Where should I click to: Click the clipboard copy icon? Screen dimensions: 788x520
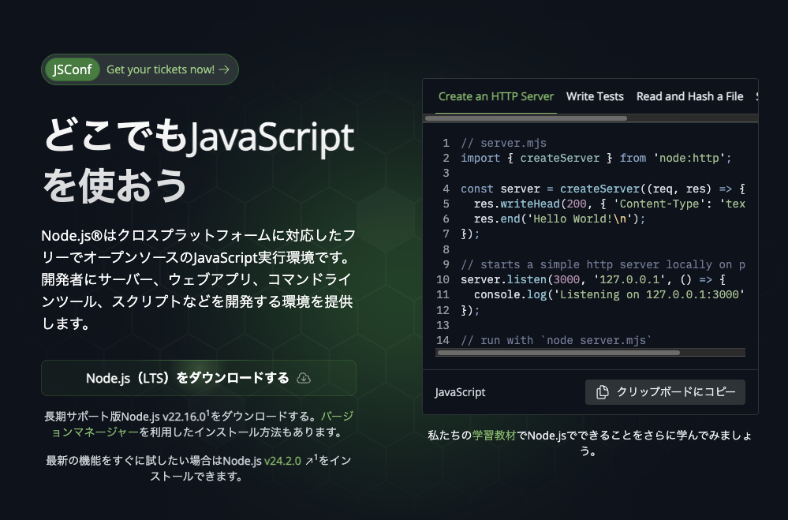pos(603,392)
